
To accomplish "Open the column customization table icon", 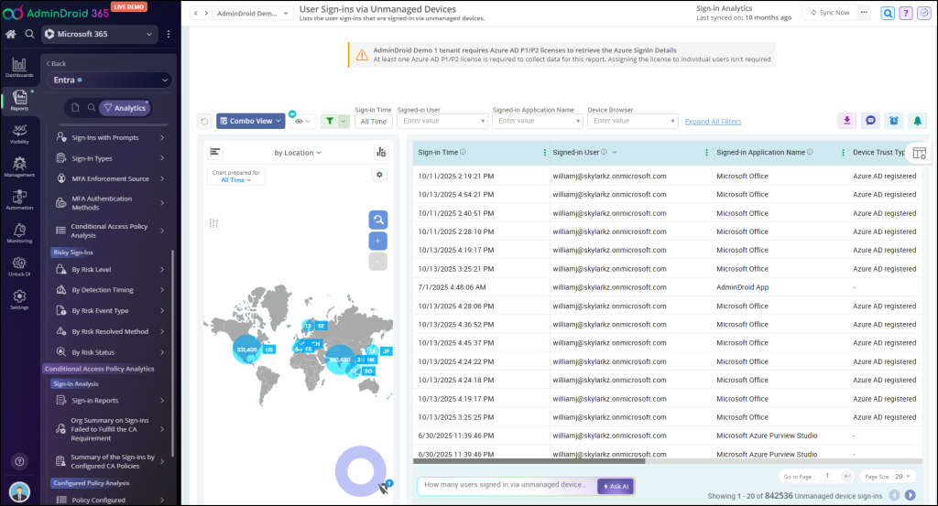I will coord(920,154).
